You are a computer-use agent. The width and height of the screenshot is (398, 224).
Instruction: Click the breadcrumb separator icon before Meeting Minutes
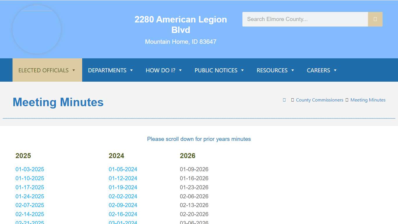(346, 100)
